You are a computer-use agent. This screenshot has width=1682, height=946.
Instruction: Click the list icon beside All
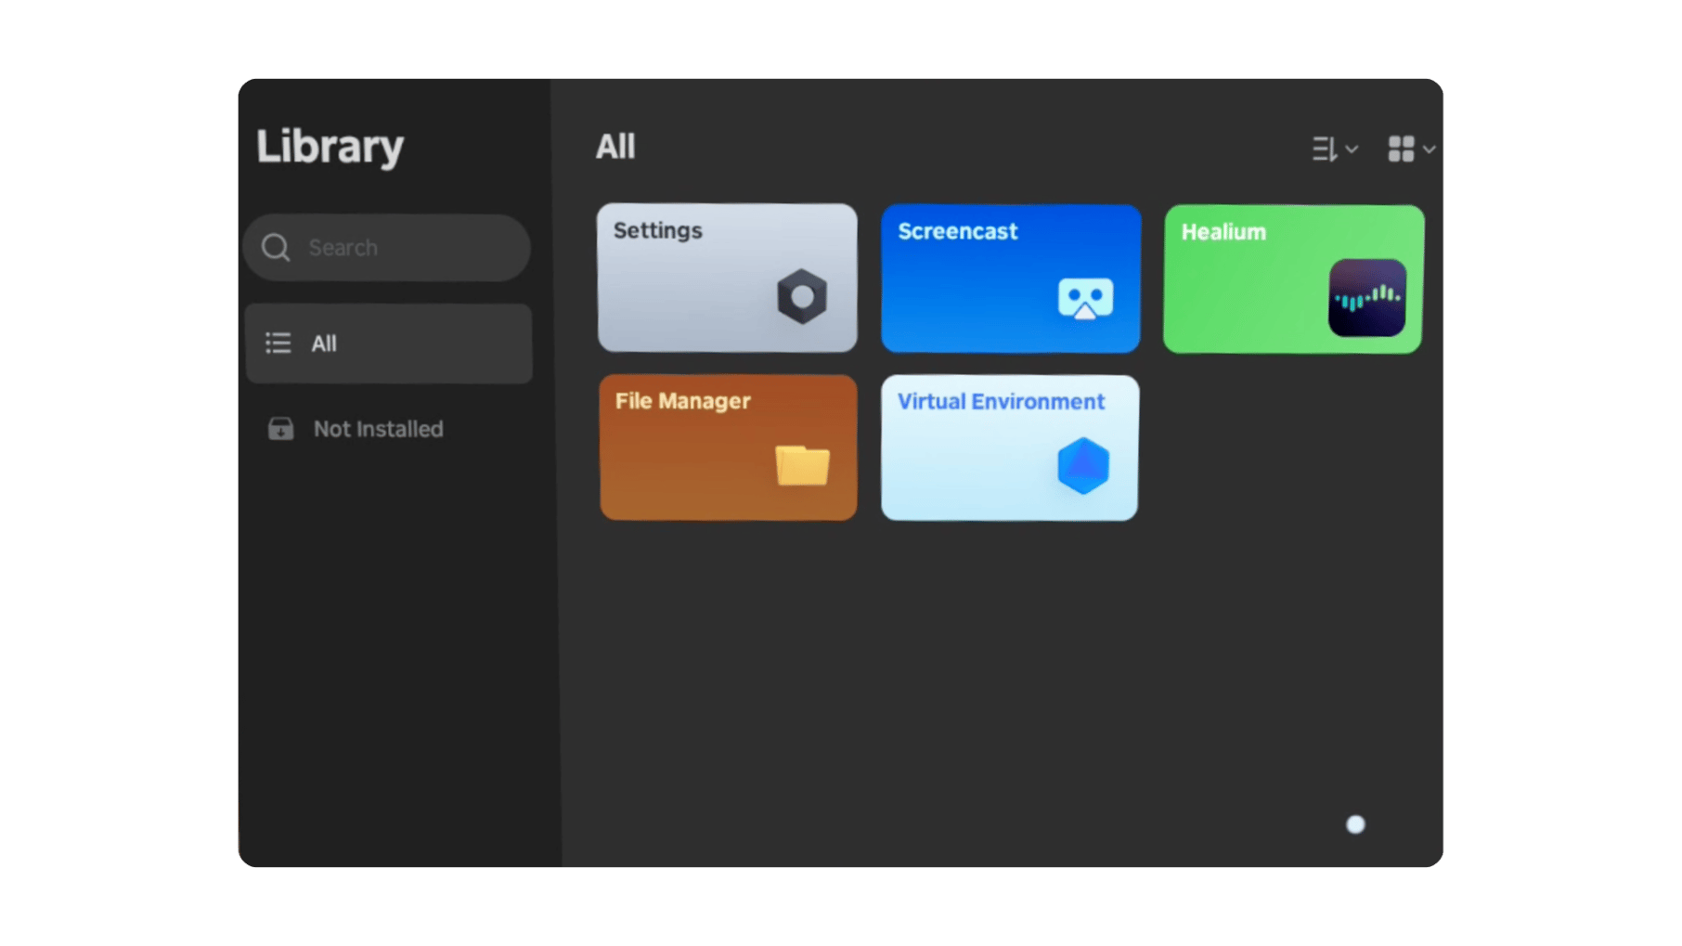pos(278,343)
